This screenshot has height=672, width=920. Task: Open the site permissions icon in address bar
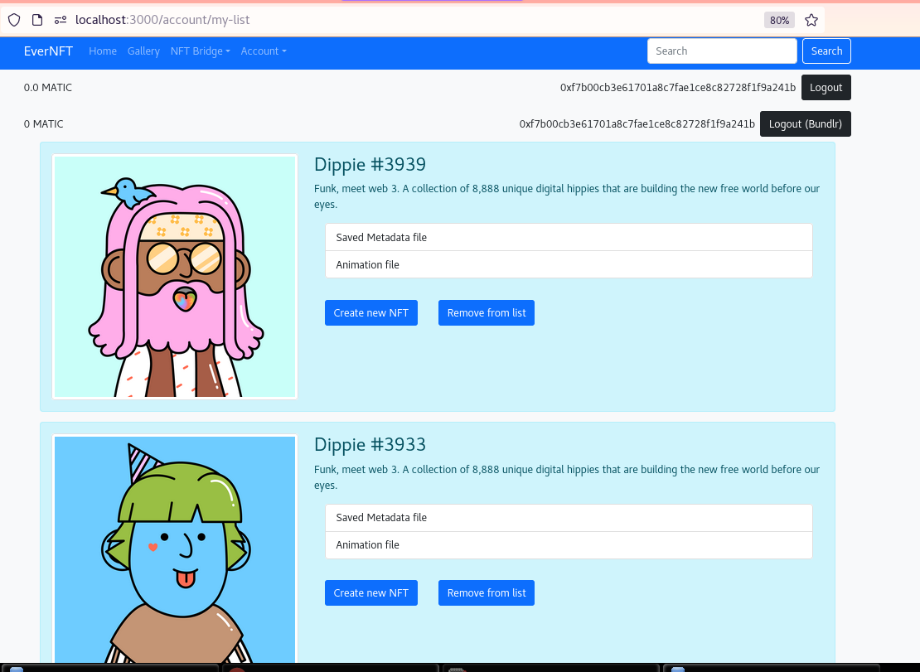[61, 20]
